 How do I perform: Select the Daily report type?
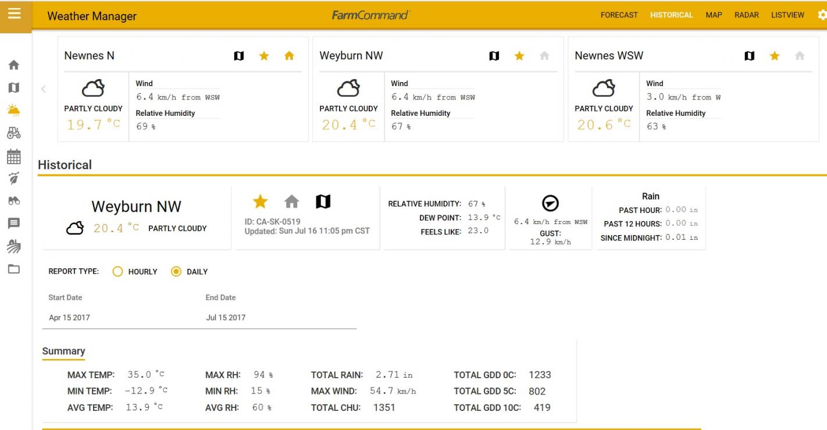(176, 272)
